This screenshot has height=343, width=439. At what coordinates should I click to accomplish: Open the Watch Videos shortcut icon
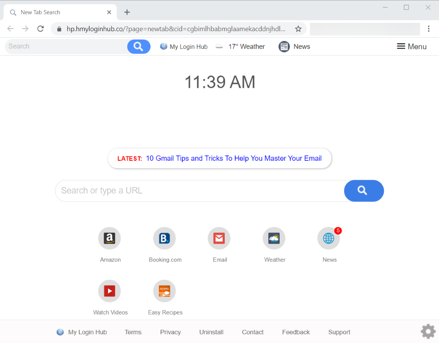point(109,291)
